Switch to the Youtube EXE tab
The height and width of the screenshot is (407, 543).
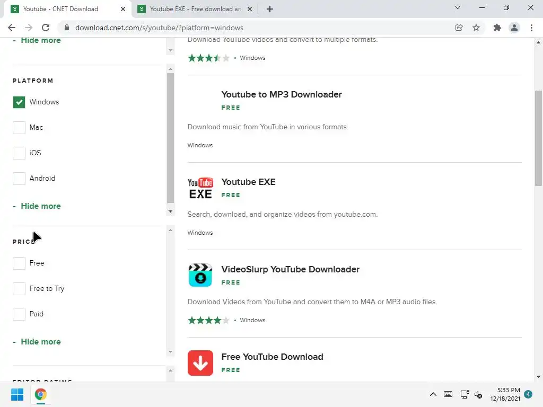pyautogui.click(x=195, y=9)
